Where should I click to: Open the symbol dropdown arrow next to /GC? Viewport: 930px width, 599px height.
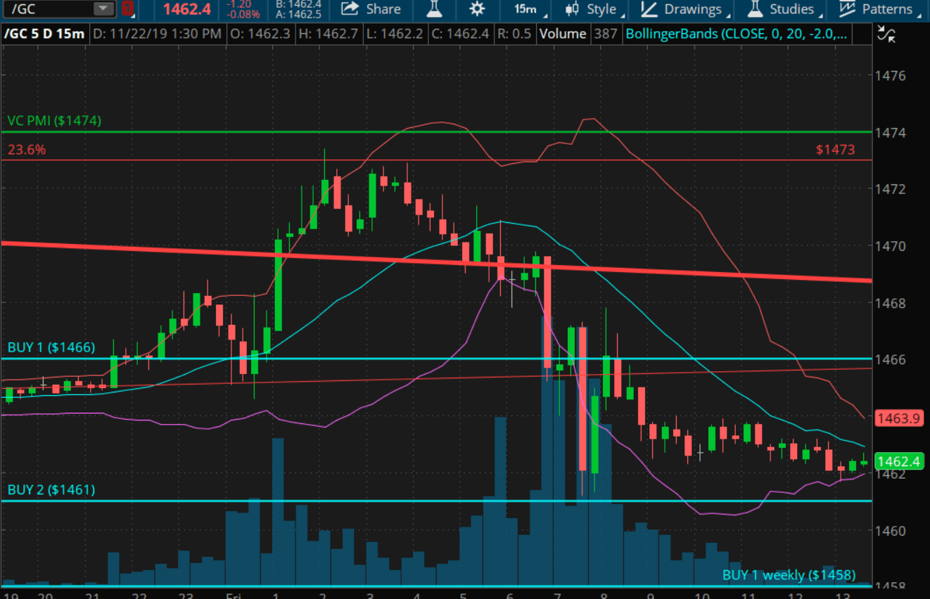(103, 9)
